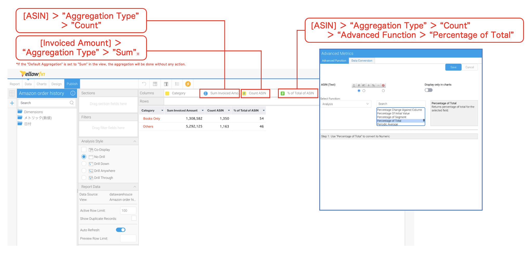This screenshot has width=532, height=253.
Task: Click the Yellowfin logo
Action: [x=33, y=74]
